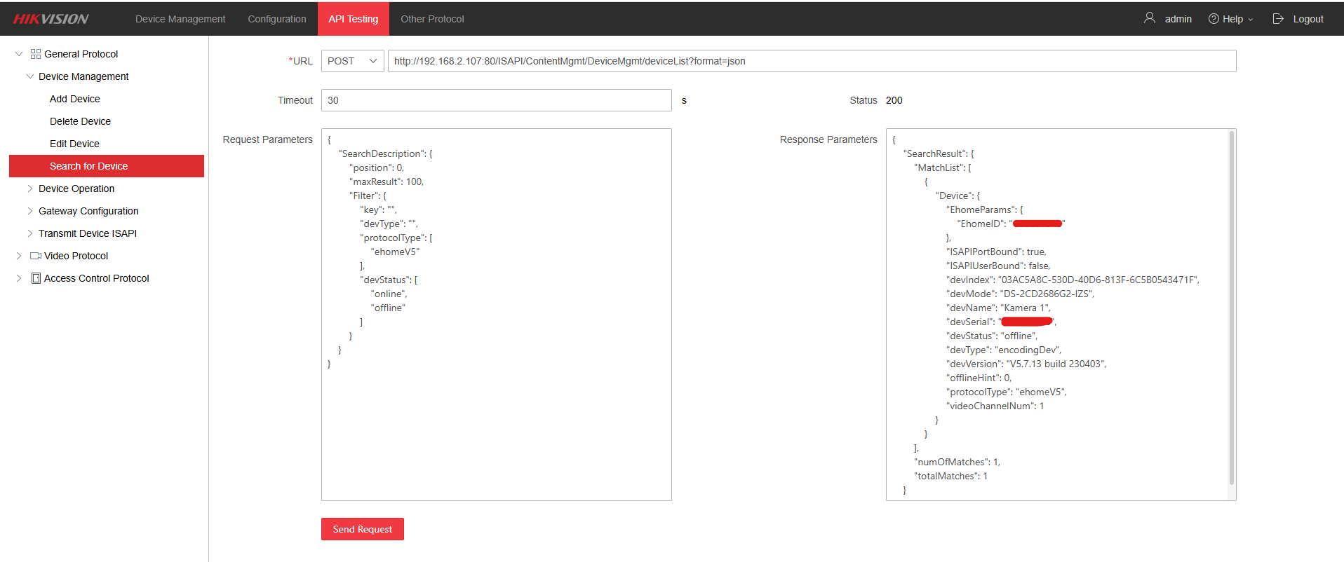Switch to the Configuration tab
The width and height of the screenshot is (1344, 562).
click(276, 19)
